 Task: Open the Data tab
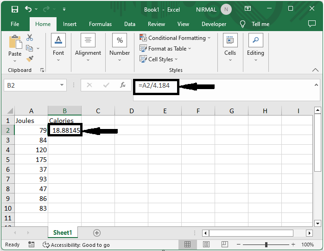point(130,24)
